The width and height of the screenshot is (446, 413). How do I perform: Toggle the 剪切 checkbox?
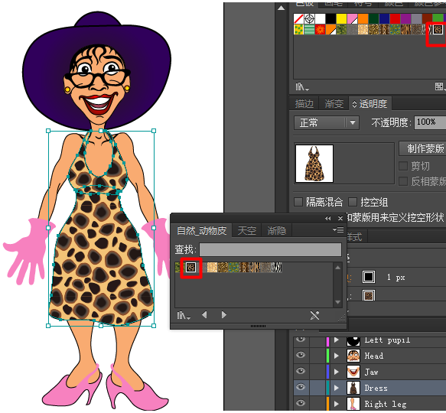point(403,166)
